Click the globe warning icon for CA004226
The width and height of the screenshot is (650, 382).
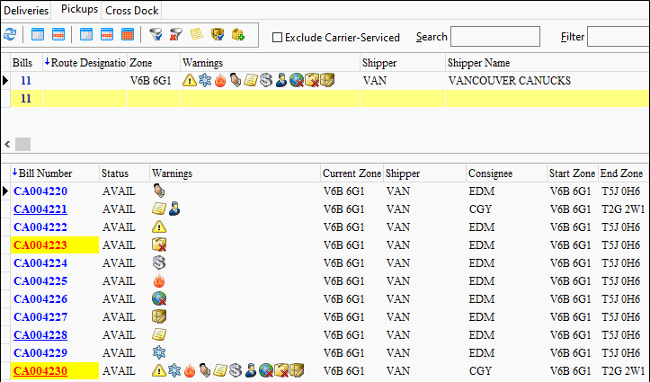point(159,298)
